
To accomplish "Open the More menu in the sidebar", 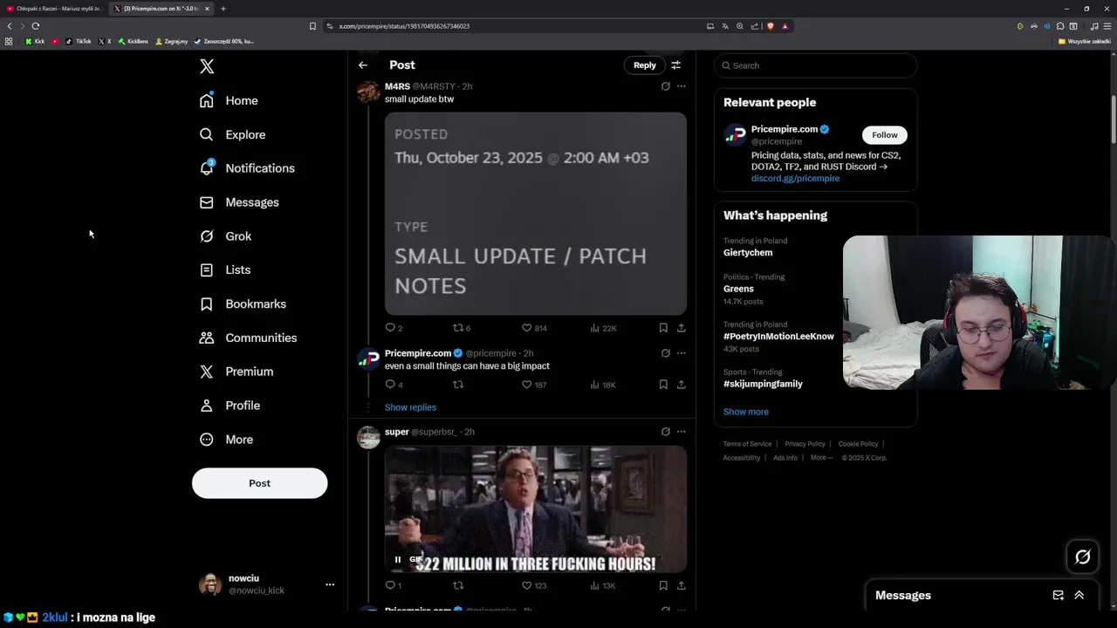I will tap(226, 440).
